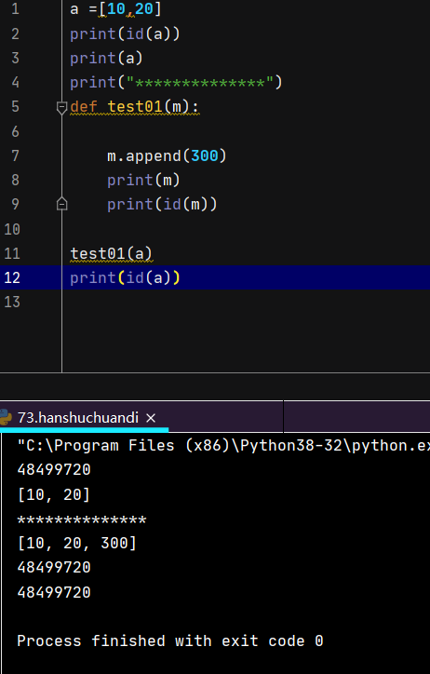Click the print("**************") statement
430x674 pixels.
(x=176, y=82)
